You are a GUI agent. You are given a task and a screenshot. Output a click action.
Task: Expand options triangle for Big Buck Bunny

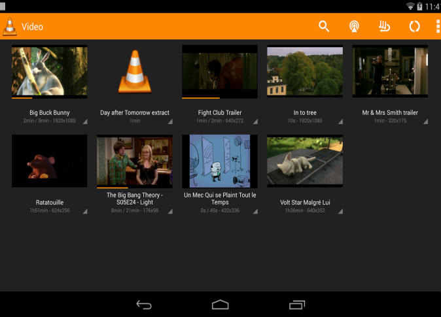click(x=85, y=122)
